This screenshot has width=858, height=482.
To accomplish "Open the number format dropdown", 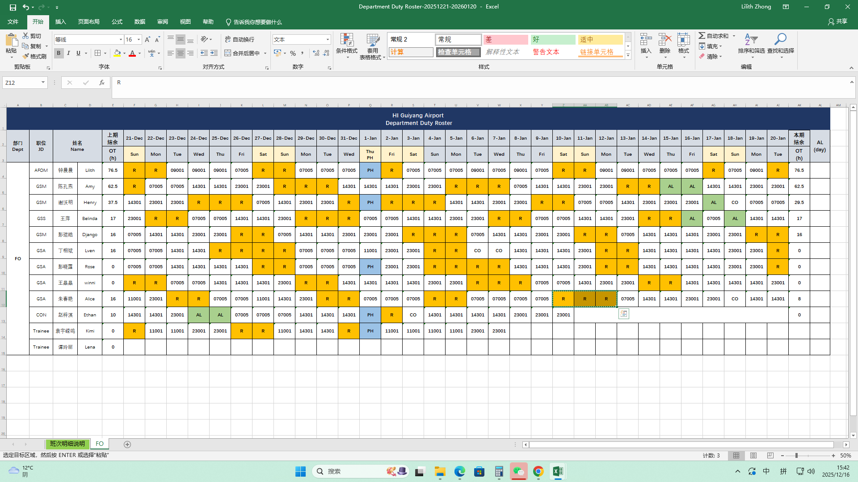I will [328, 40].
